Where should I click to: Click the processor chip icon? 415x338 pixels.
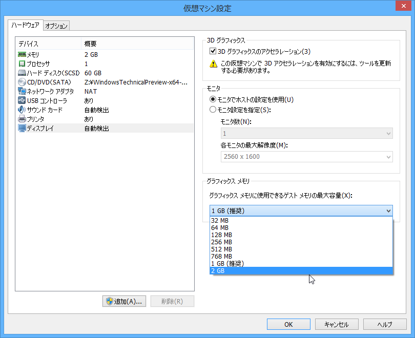click(22, 64)
